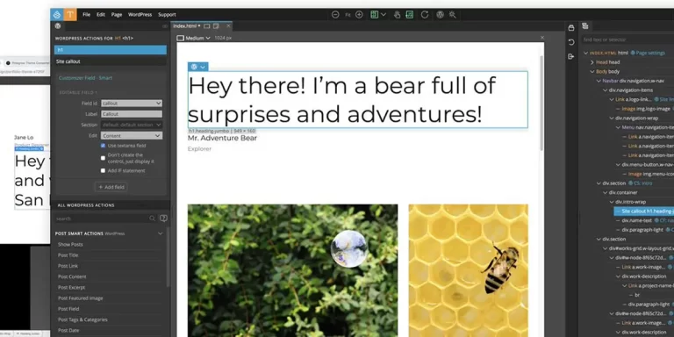The width and height of the screenshot is (674, 337).
Task: Collapse the INDEX.HTML root node
Action: coord(585,53)
